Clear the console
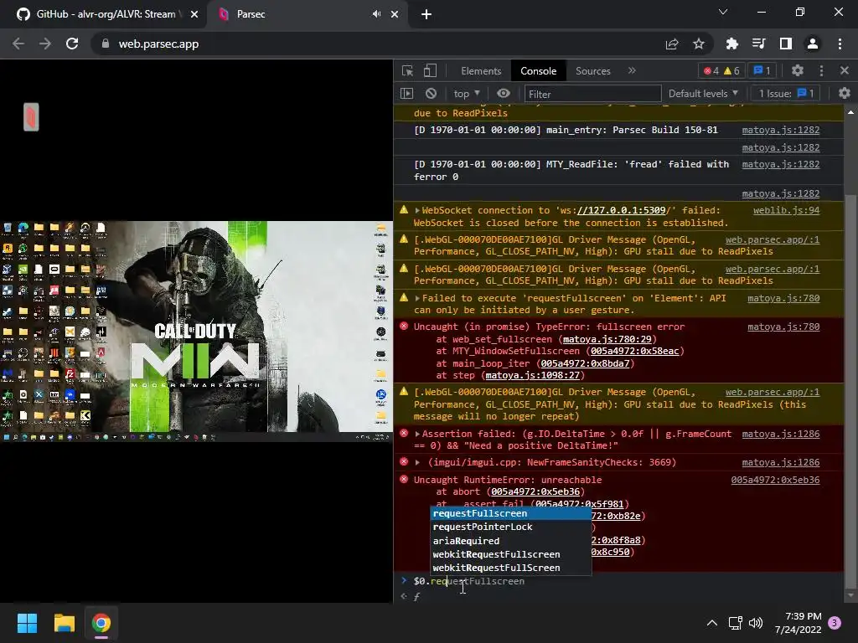This screenshot has width=858, height=643. click(x=432, y=94)
